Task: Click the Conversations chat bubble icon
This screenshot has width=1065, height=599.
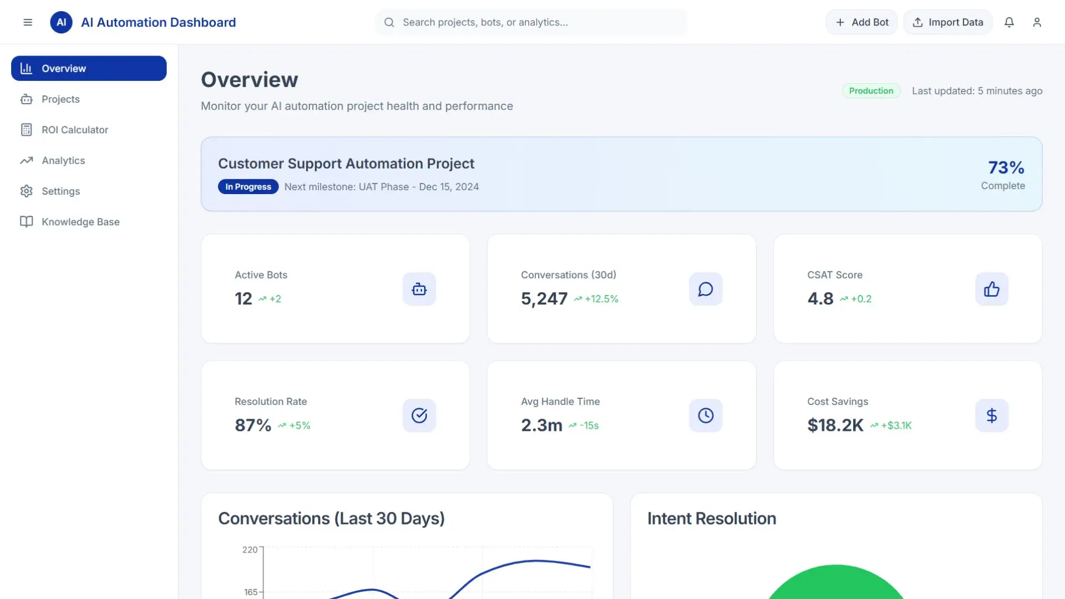Action: point(706,289)
